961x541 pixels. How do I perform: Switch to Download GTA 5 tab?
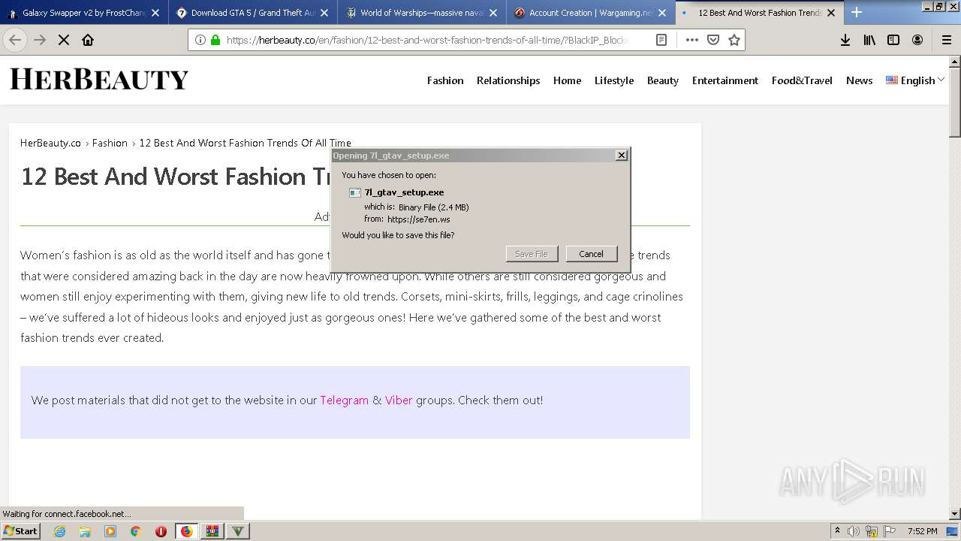(252, 13)
